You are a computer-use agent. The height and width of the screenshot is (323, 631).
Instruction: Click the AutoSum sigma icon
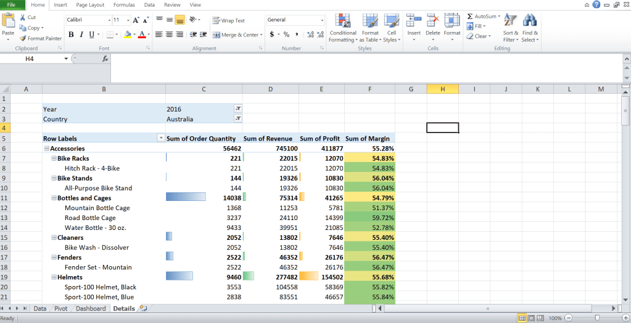click(470, 16)
